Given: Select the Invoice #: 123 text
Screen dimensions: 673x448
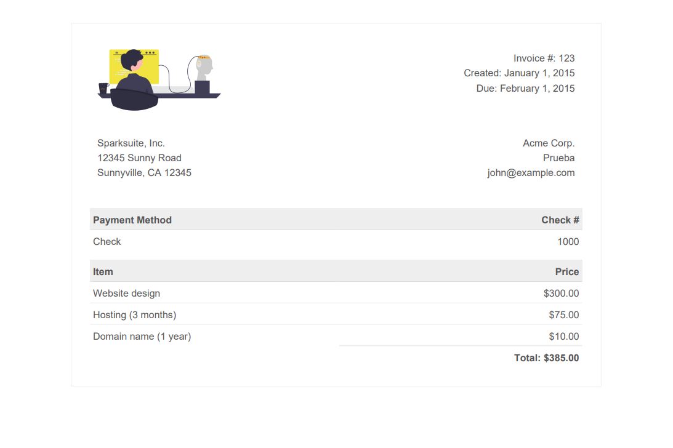Looking at the screenshot, I should point(544,58).
